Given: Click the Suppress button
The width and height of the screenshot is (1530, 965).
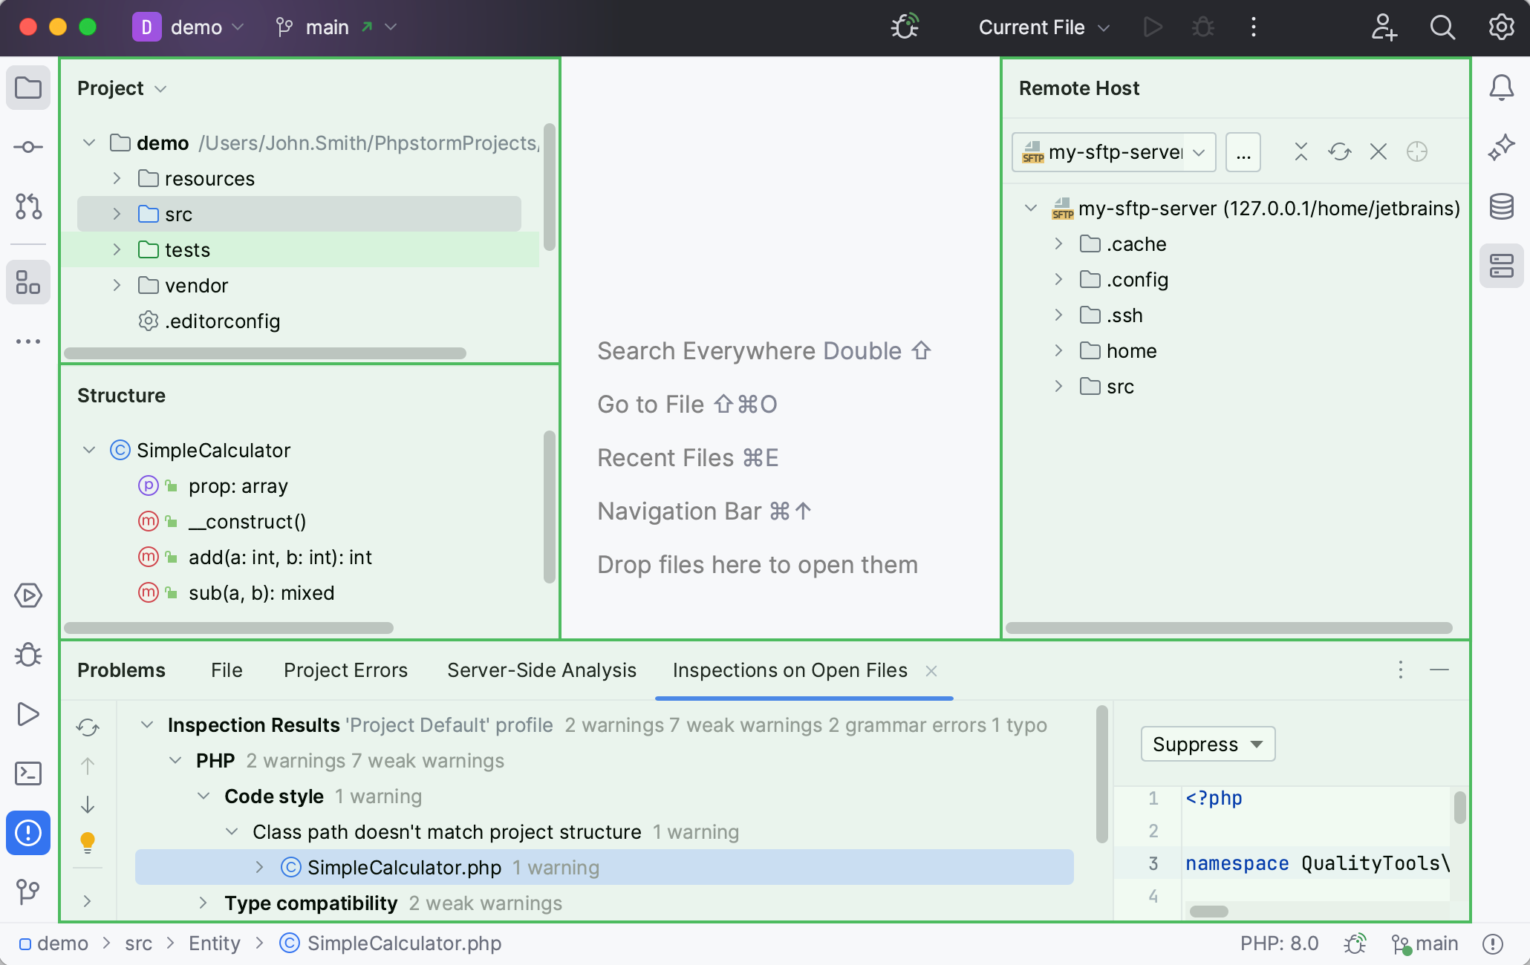Looking at the screenshot, I should pos(1207,745).
